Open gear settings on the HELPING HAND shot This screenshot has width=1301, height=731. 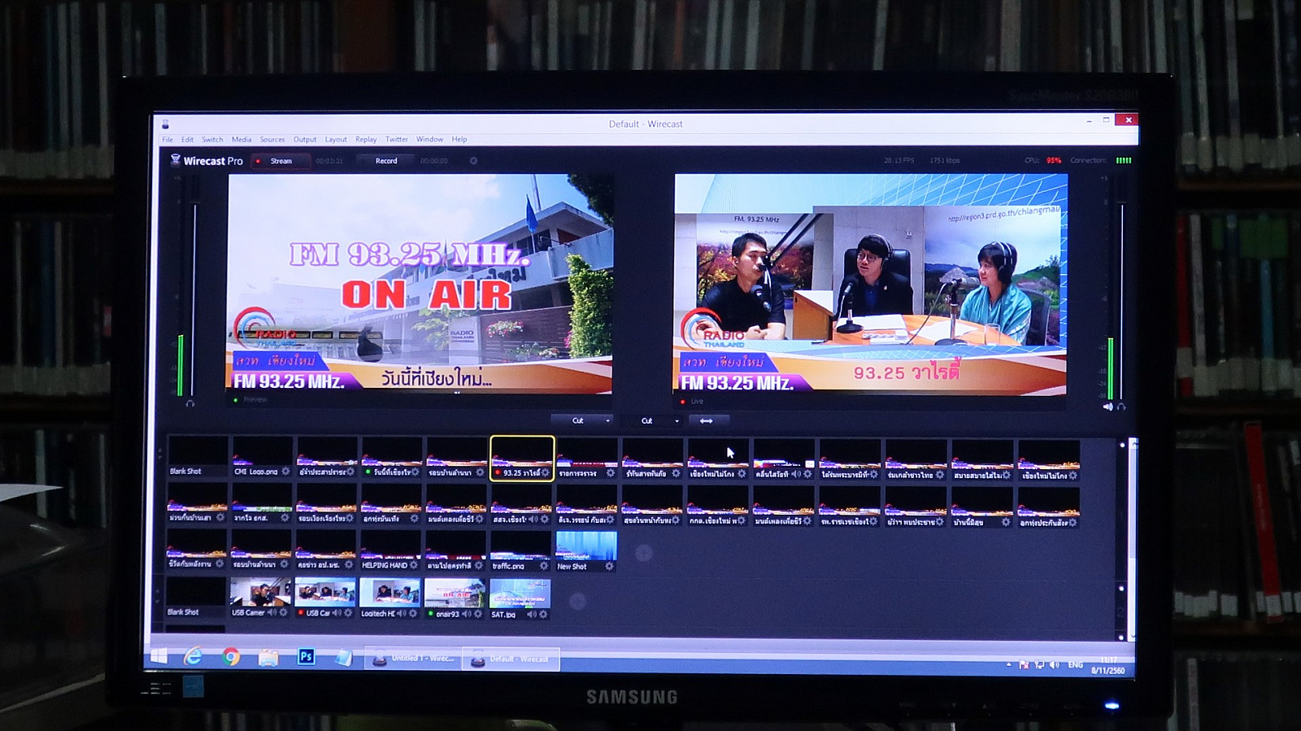(414, 565)
